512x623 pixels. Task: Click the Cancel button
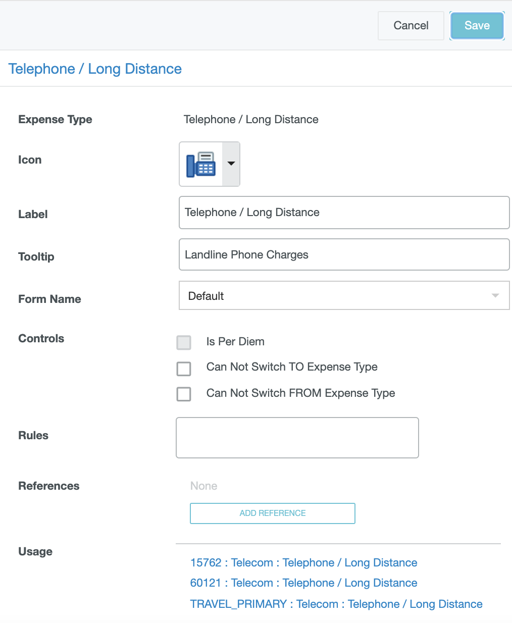(411, 26)
